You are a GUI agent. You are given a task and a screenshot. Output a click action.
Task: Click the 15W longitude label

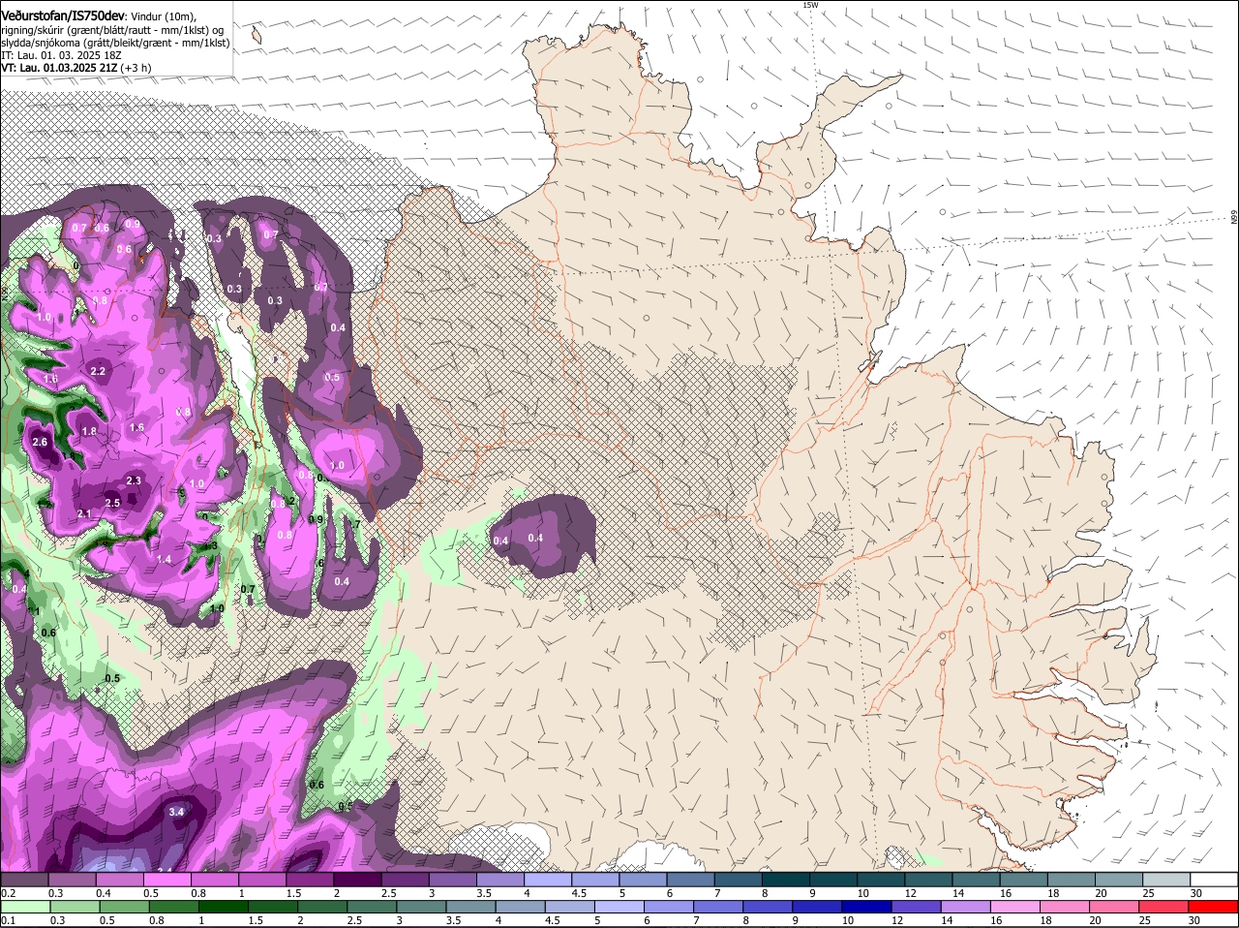click(x=810, y=5)
